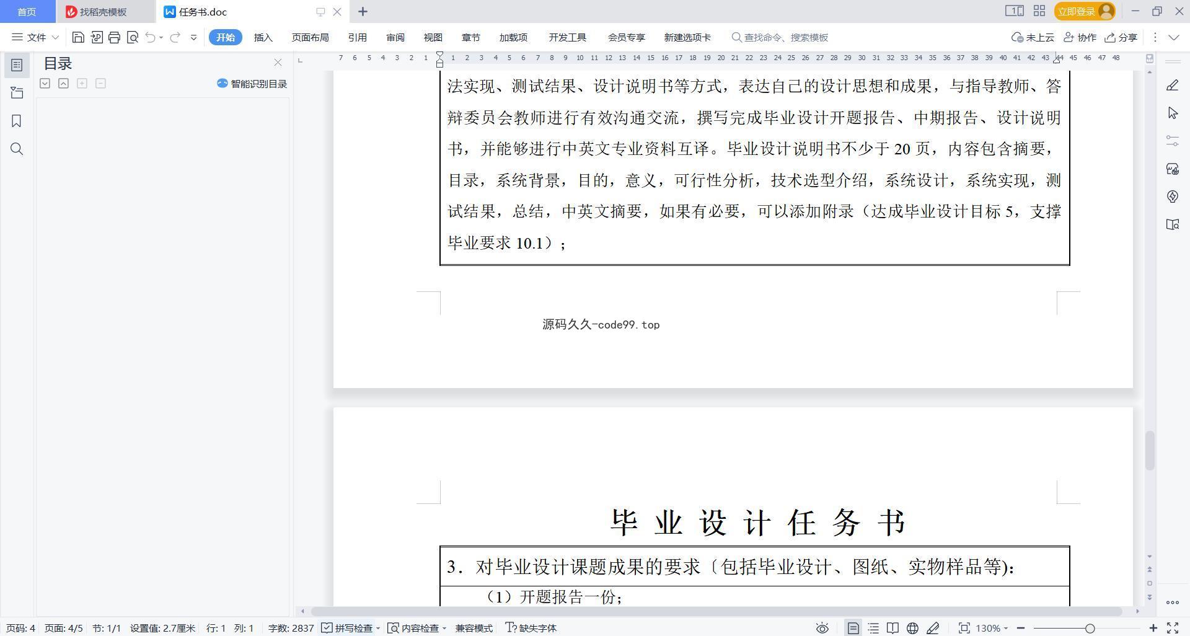1190x636 pixels.
Task: Open the reading book icon in right sidebar
Action: point(1172,224)
